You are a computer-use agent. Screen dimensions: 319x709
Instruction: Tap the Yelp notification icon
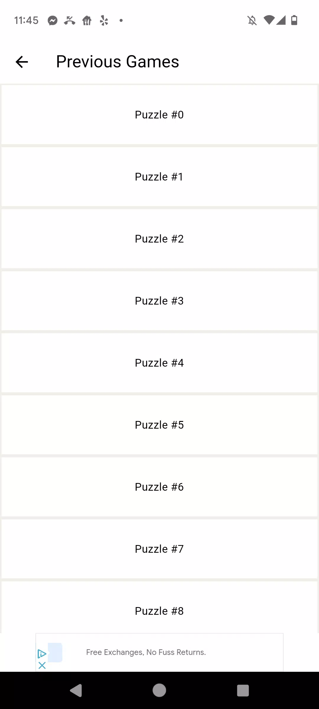(104, 20)
